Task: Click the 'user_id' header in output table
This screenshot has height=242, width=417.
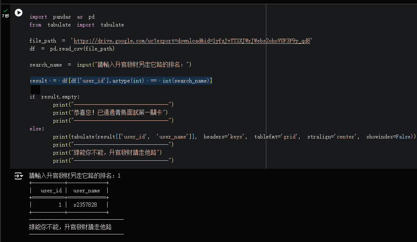Action: [51, 191]
